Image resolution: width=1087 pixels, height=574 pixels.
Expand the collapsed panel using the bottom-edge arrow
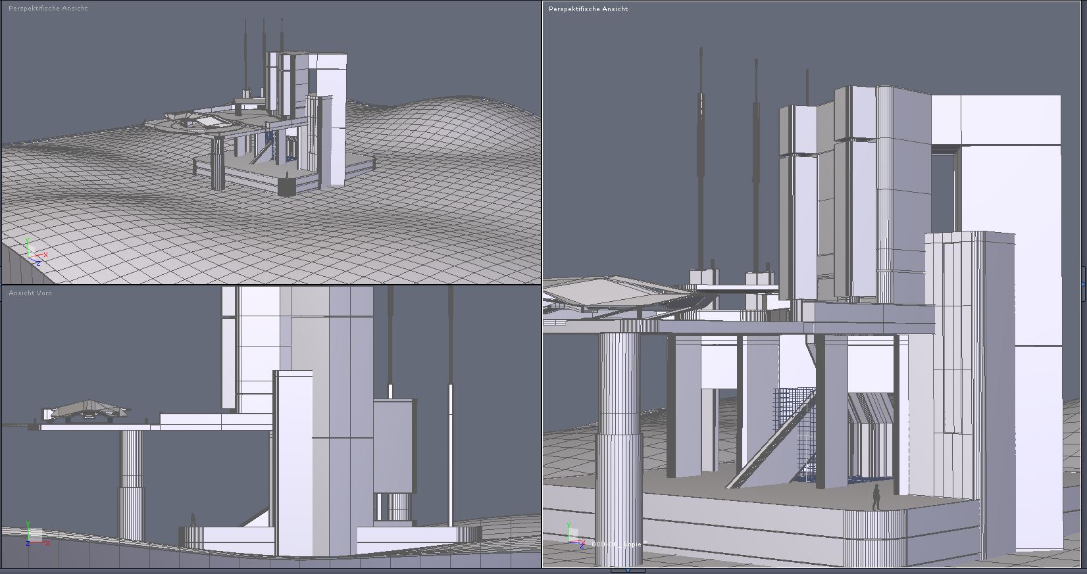[x=628, y=570]
